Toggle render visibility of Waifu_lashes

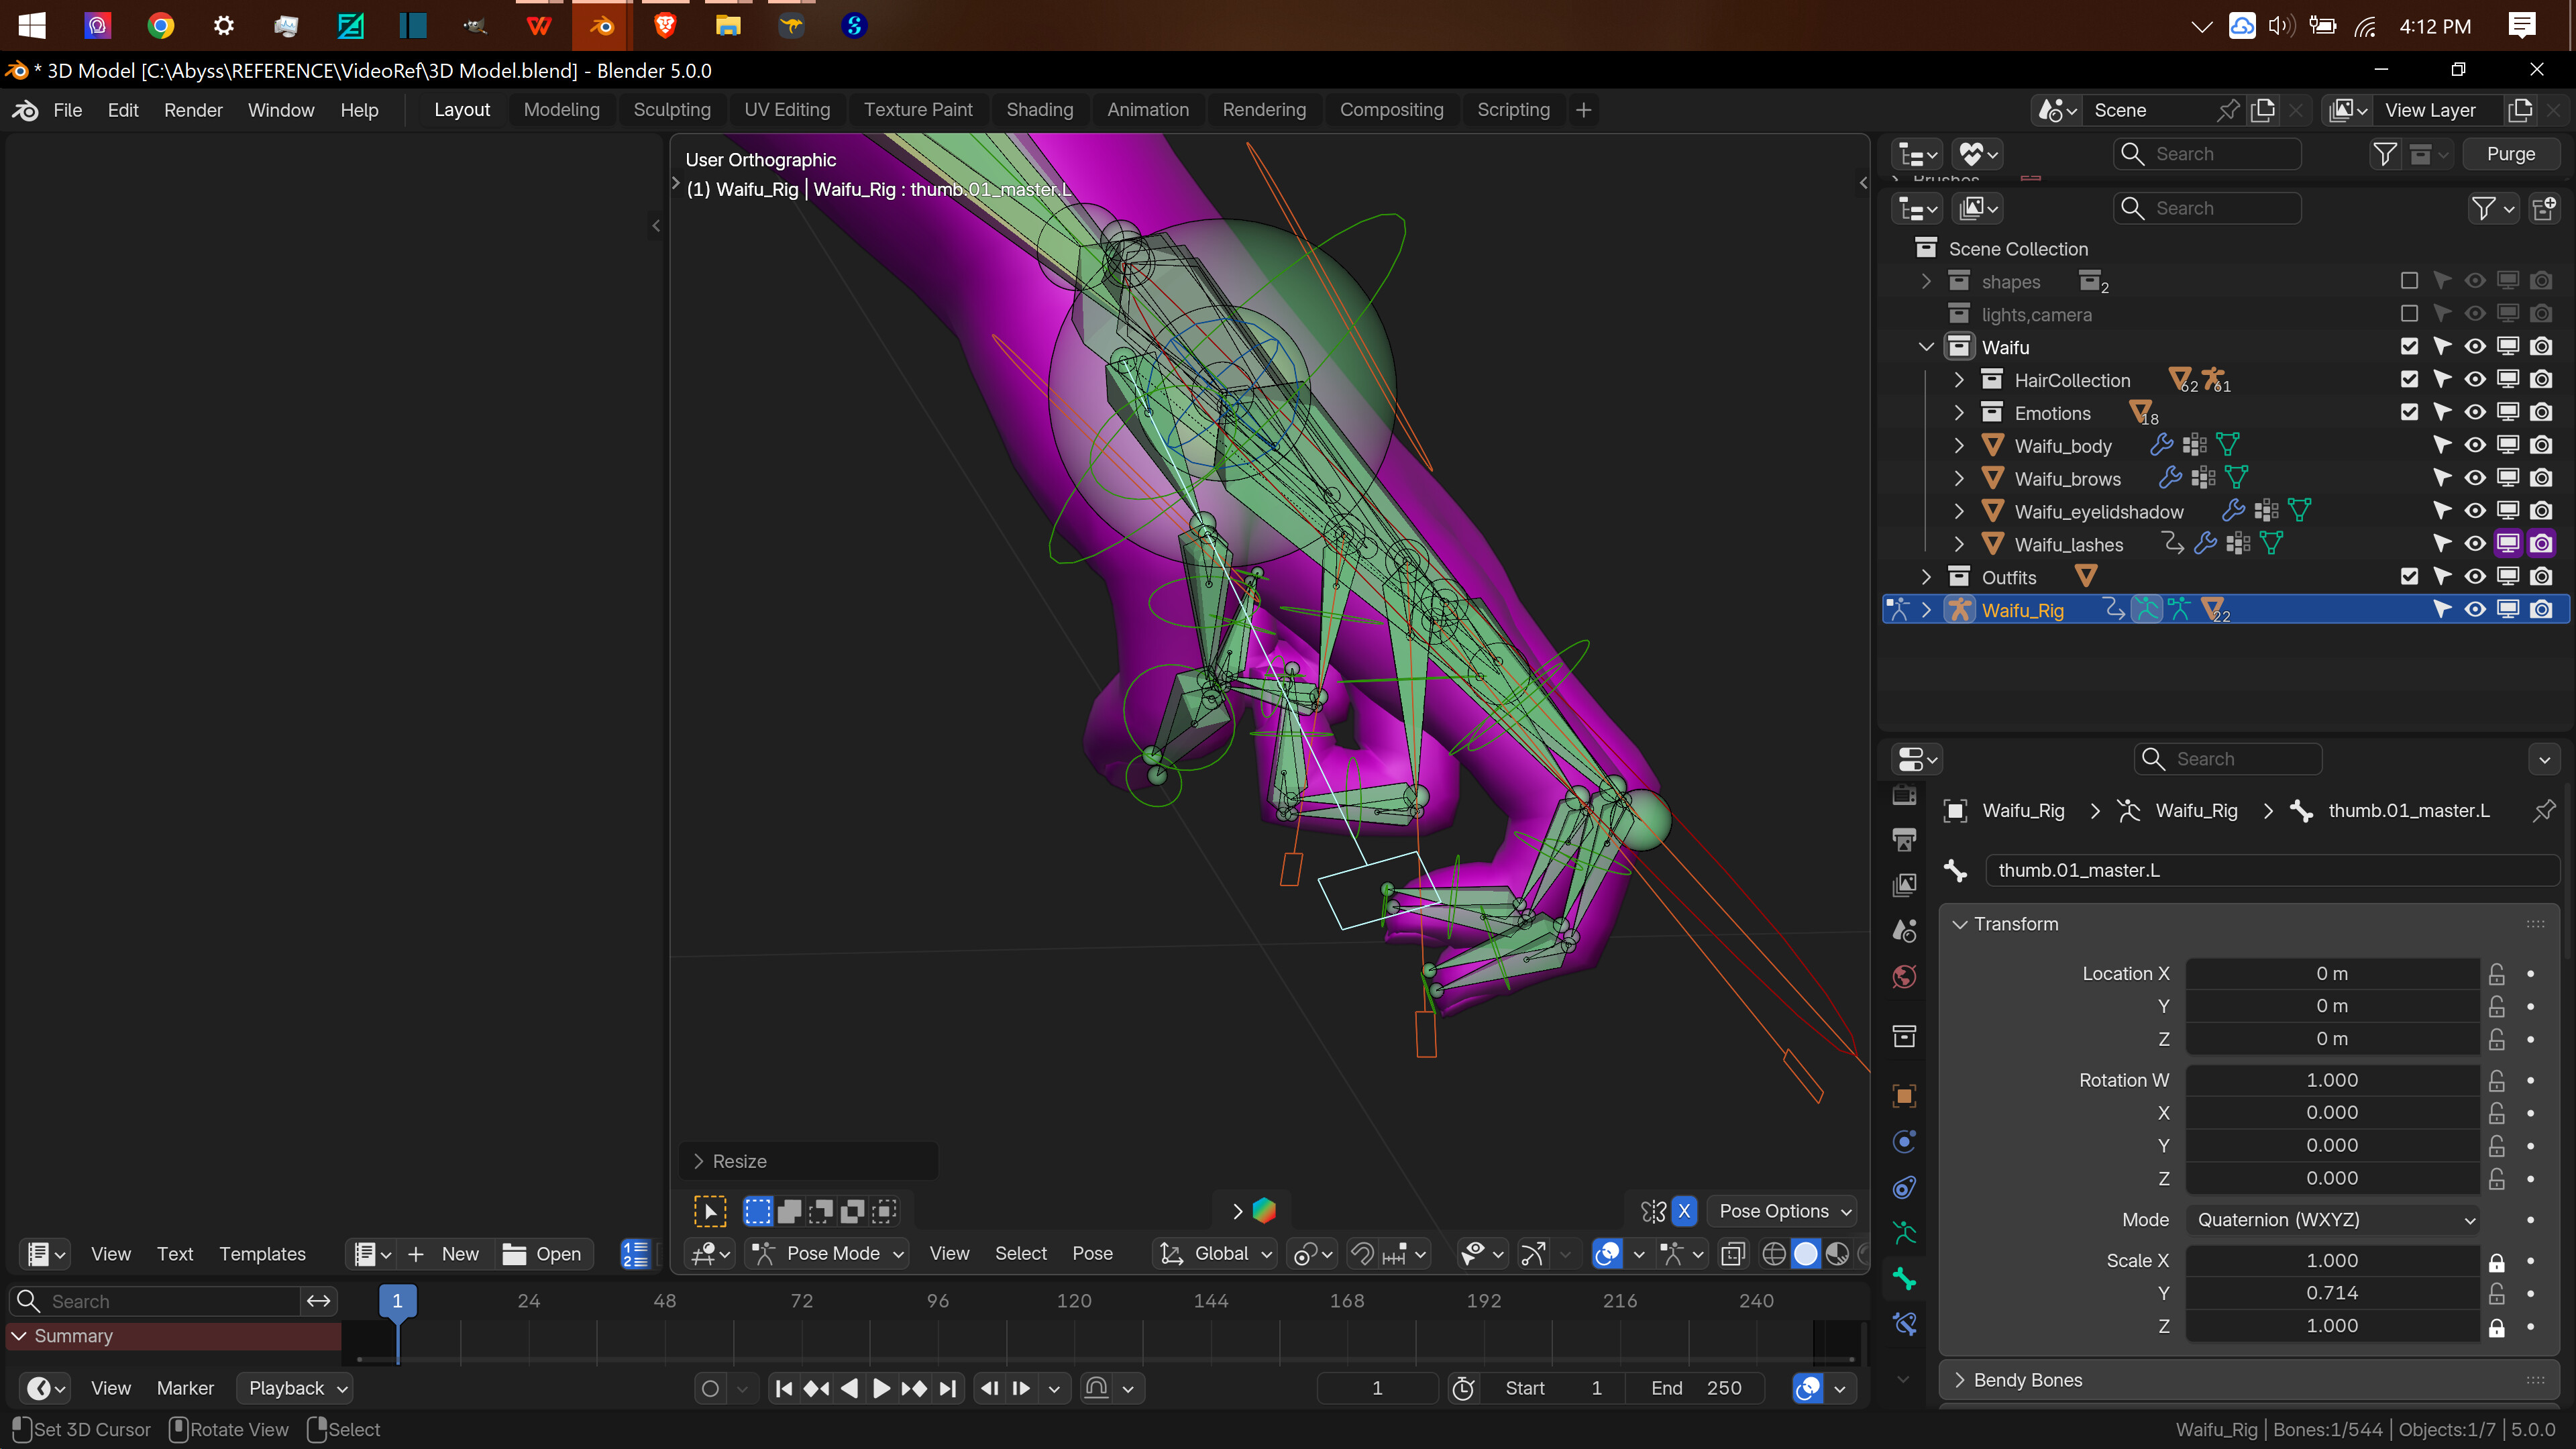[2541, 545]
